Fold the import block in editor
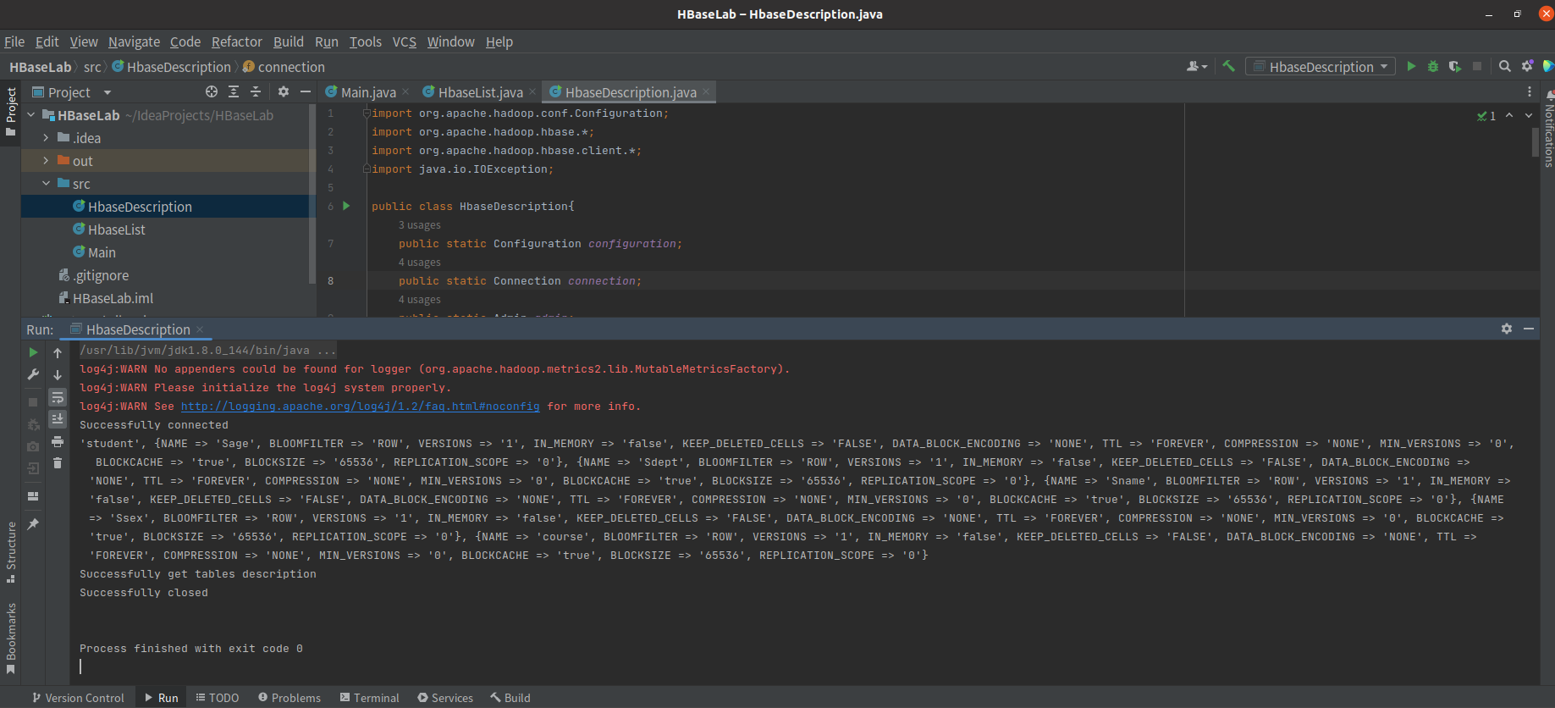Screen dimensions: 1555x708 (x=367, y=113)
